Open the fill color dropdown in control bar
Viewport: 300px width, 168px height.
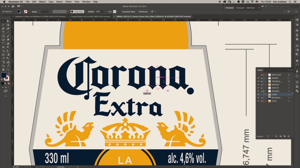[22, 12]
